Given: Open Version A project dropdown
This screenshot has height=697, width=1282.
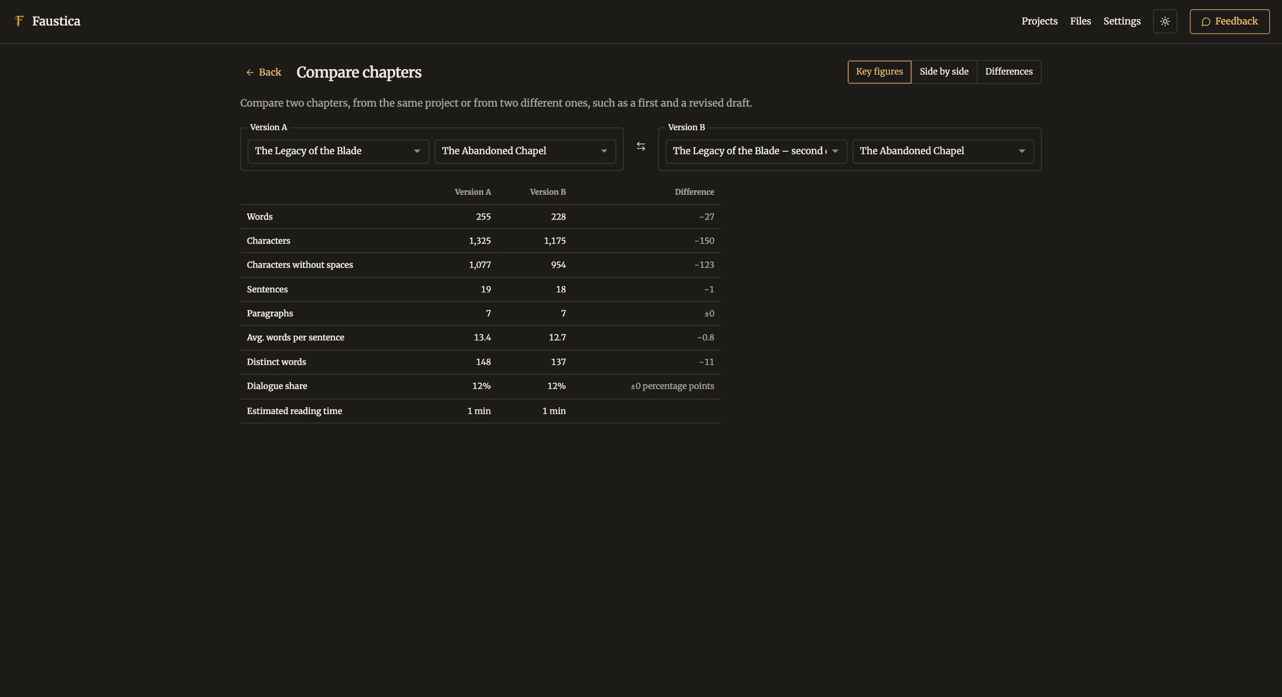Looking at the screenshot, I should coord(338,151).
